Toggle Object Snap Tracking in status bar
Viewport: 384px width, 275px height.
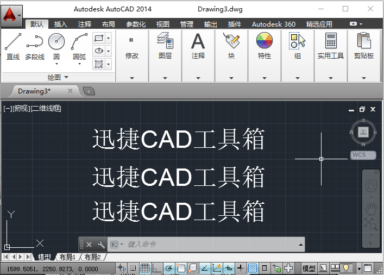[205, 268]
